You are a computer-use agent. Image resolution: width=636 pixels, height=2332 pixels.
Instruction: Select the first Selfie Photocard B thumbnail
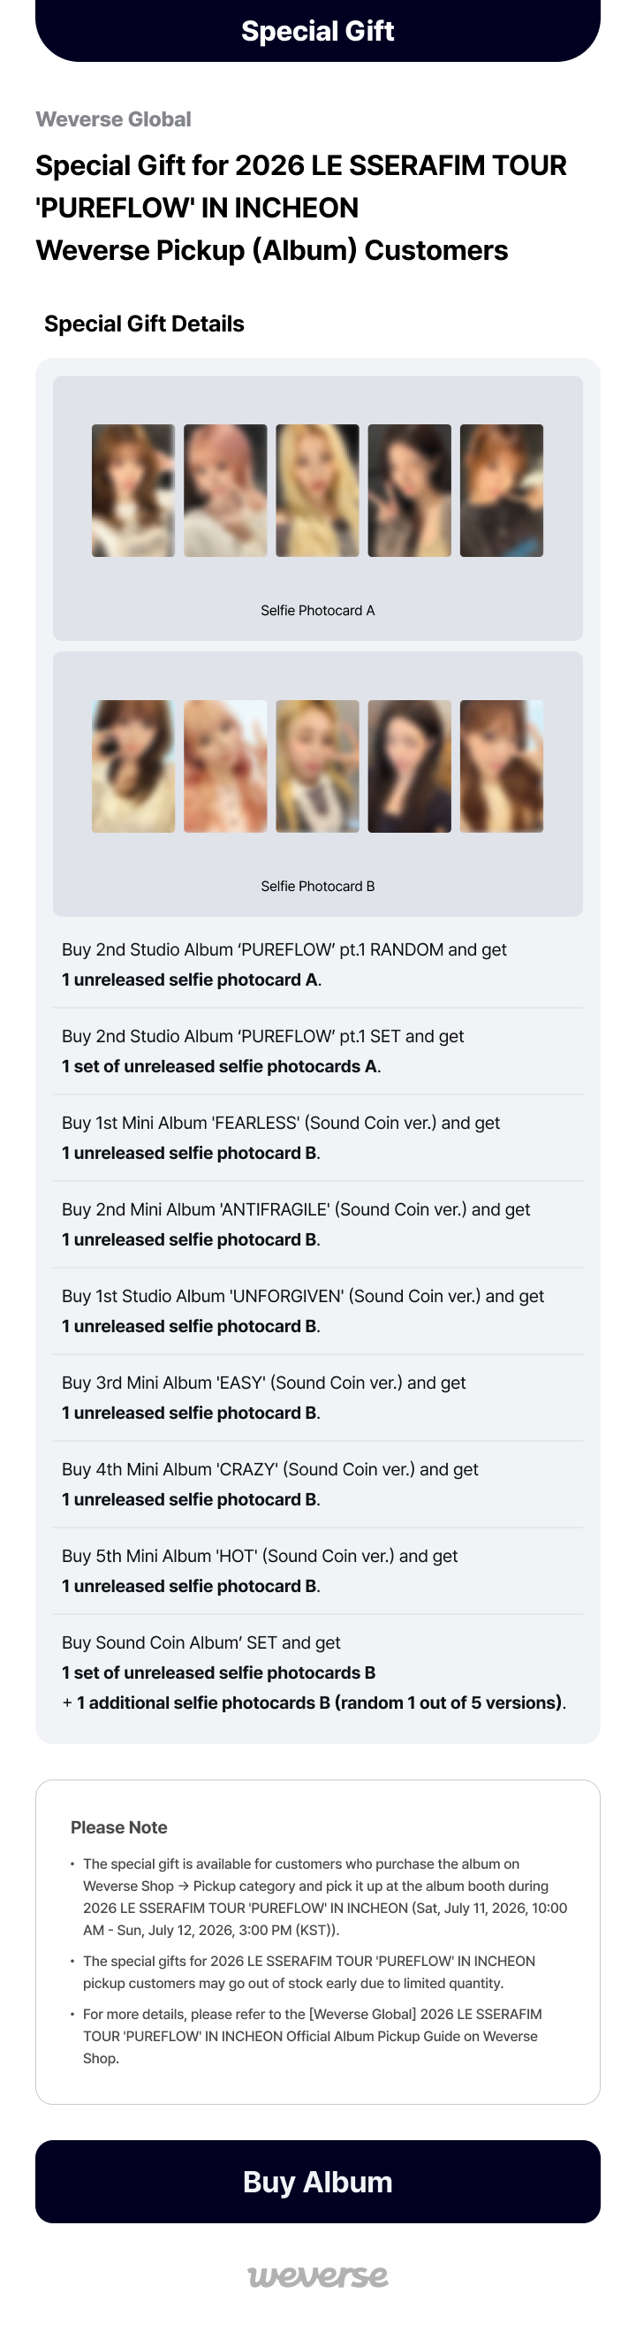[133, 766]
